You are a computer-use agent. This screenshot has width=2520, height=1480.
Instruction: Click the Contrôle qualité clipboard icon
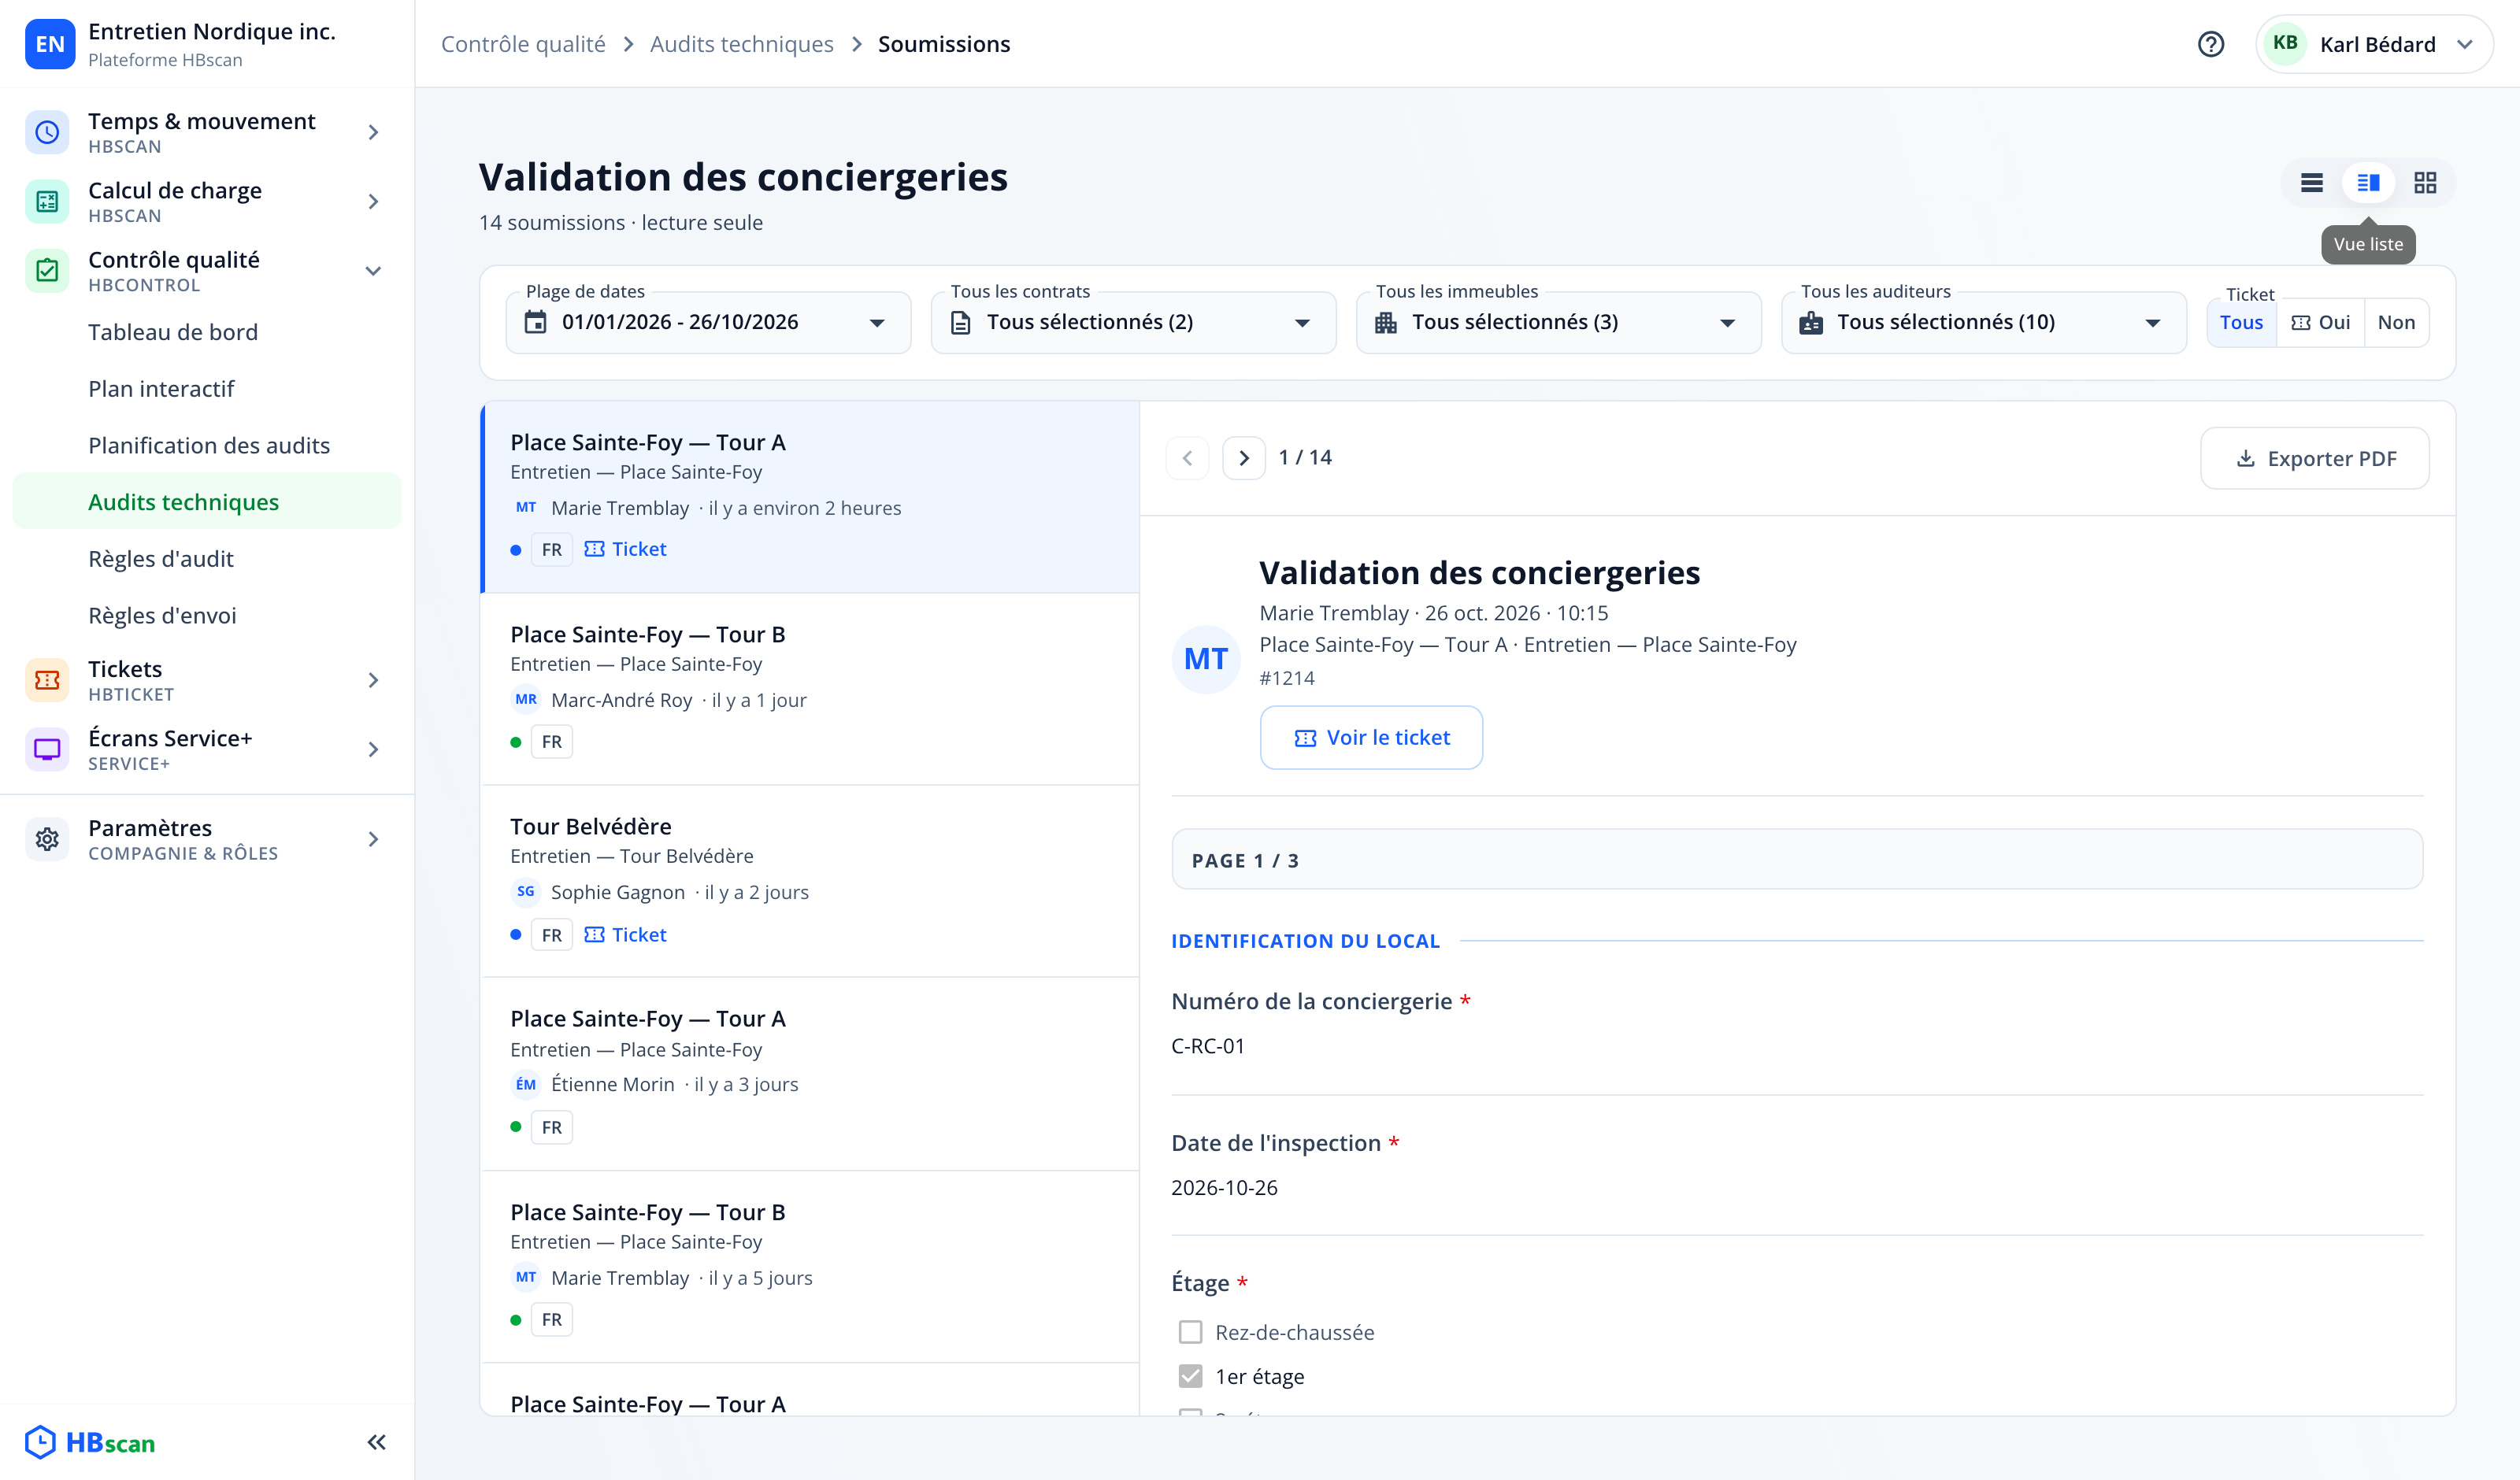(x=47, y=270)
